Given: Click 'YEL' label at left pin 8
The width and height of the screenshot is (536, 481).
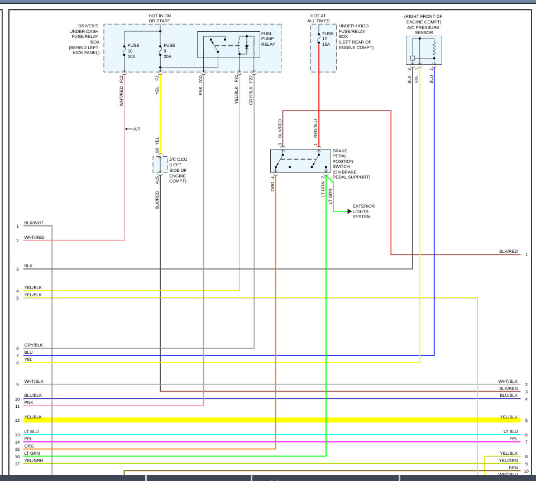Looking at the screenshot, I should [x=28, y=359].
